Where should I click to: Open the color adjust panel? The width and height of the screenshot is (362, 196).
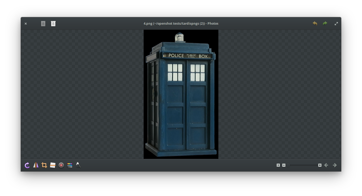tap(70, 165)
